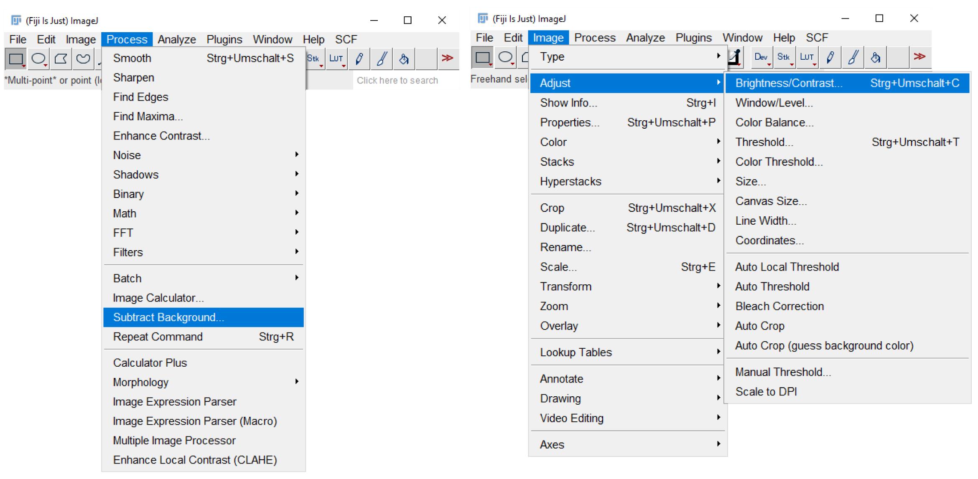Expand the Filters submenu
This screenshot has height=479, width=978.
[204, 252]
